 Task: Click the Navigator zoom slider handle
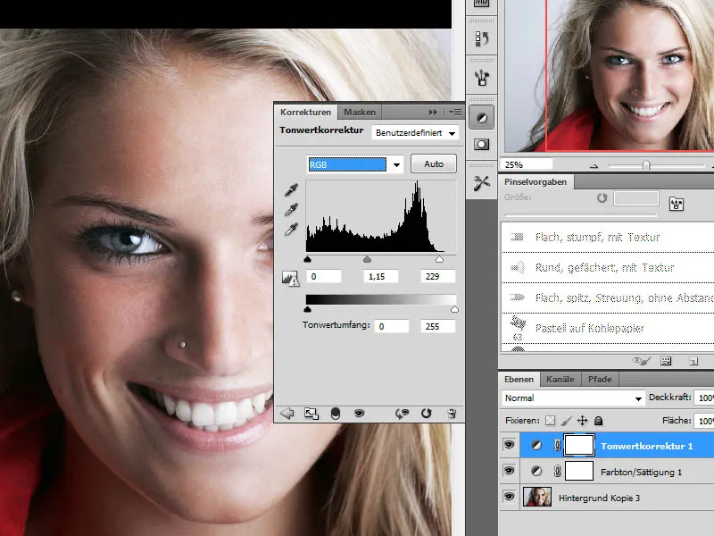[x=645, y=165]
